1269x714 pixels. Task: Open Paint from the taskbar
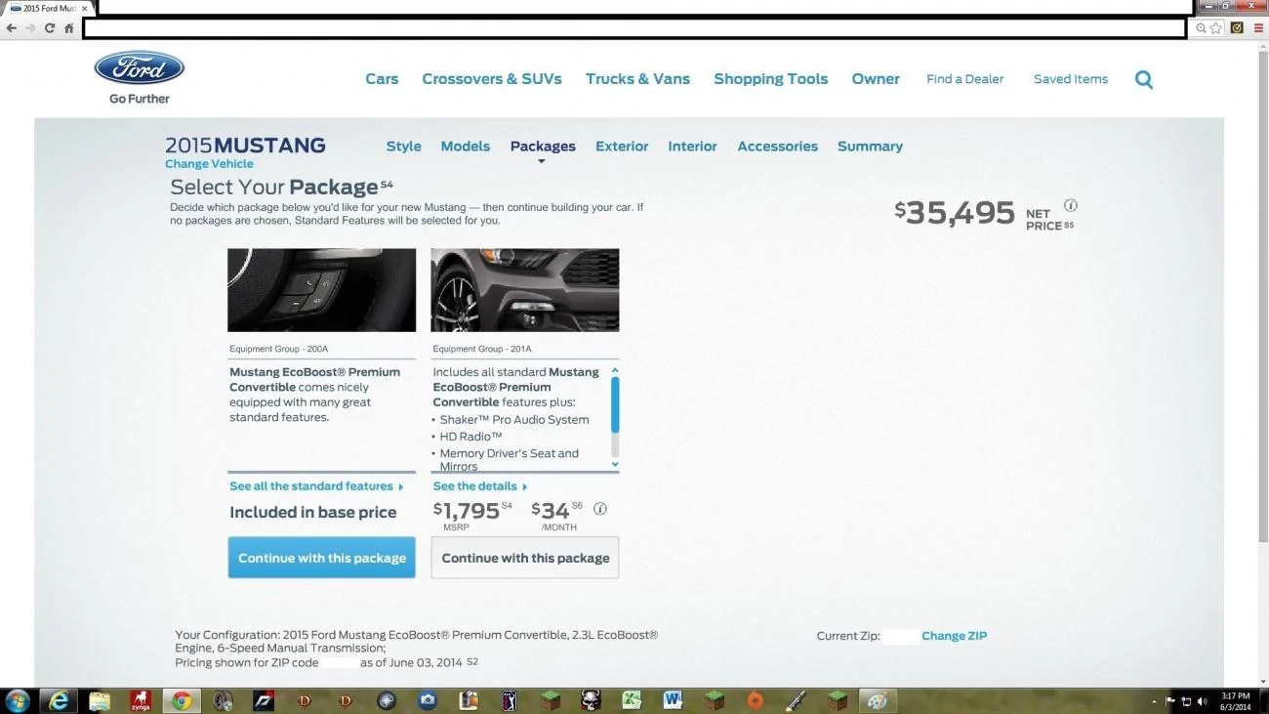pyautogui.click(x=877, y=700)
